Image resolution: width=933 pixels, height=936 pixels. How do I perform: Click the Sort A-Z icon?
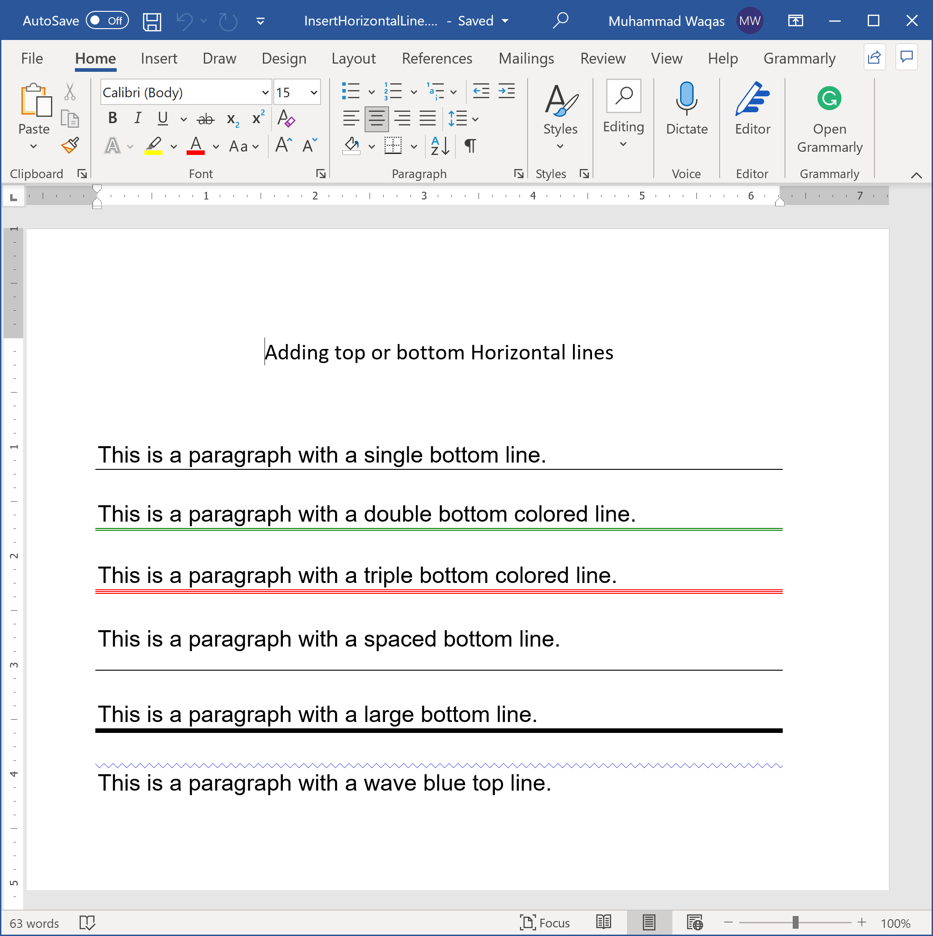[x=439, y=145]
